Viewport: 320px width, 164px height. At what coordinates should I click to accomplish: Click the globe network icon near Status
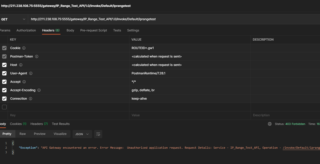tap(269, 124)
